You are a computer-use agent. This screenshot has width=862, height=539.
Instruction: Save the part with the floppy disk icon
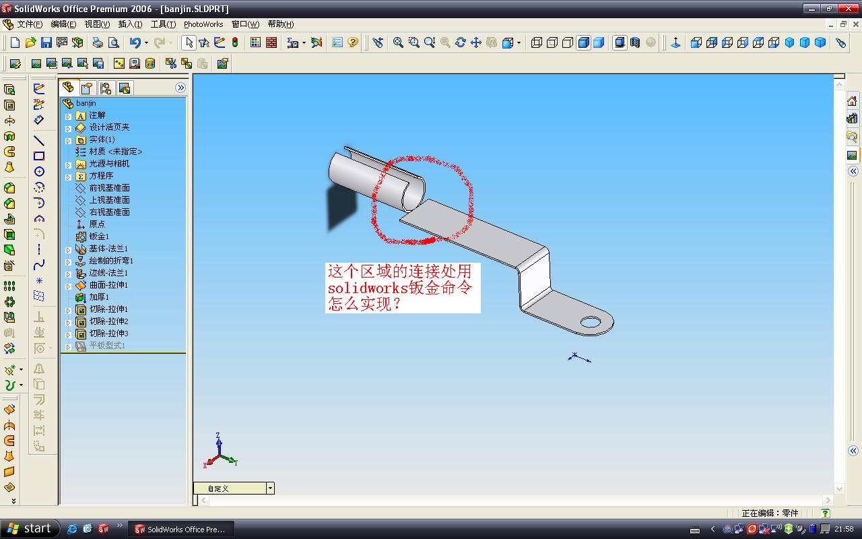pyautogui.click(x=46, y=42)
